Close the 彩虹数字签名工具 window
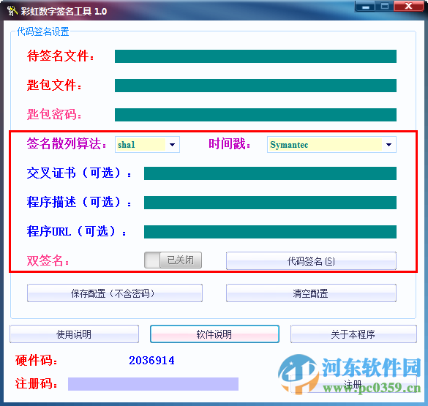 click(409, 6)
